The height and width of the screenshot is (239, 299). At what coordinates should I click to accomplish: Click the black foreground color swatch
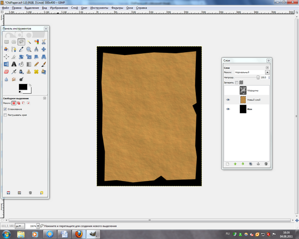click(x=23, y=87)
